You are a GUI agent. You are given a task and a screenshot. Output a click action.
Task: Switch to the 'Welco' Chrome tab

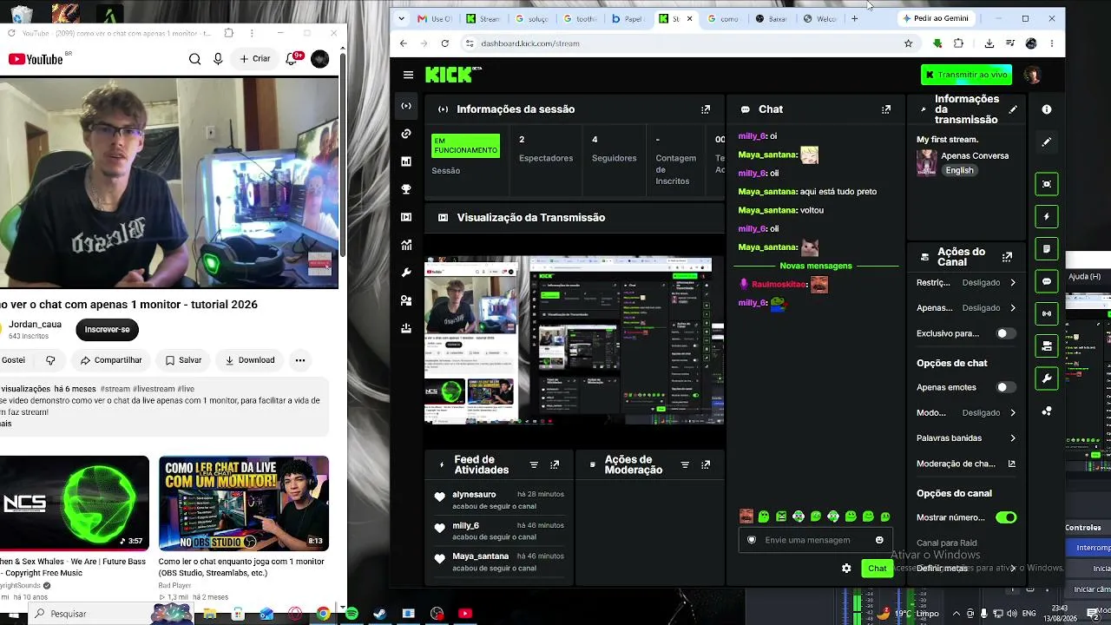[819, 18]
